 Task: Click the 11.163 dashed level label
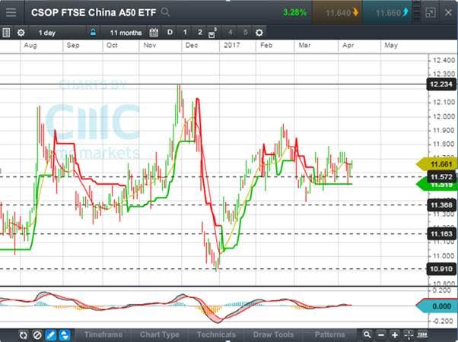pos(441,234)
